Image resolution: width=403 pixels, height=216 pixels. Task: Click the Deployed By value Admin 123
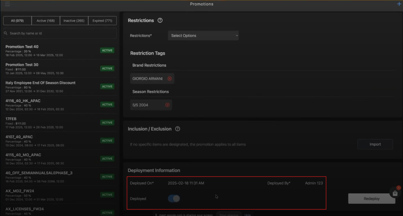point(314,183)
